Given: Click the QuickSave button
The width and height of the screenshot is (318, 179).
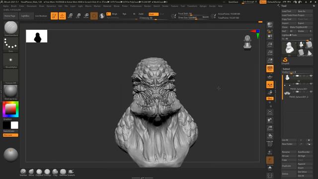Looking at the screenshot, I should click(233, 2).
